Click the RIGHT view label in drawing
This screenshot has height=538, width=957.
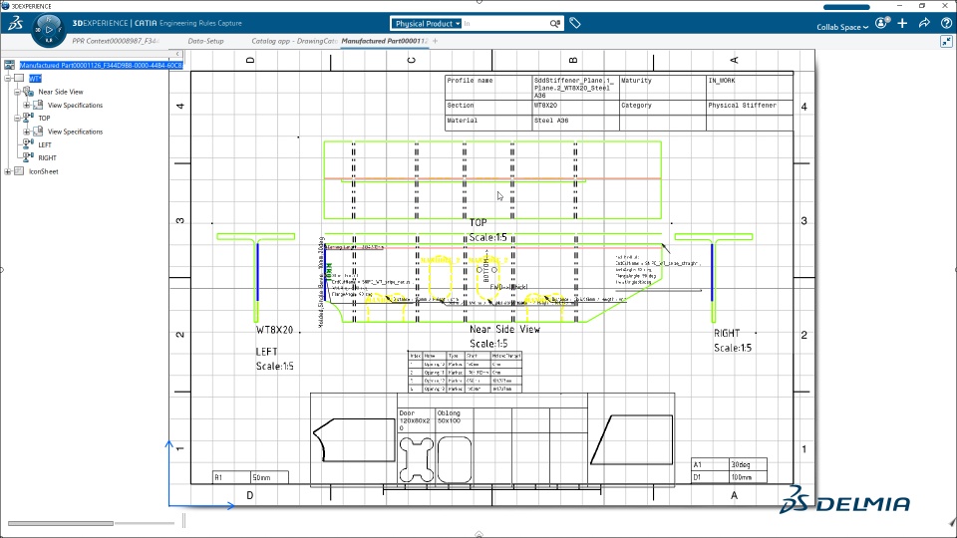click(727, 333)
